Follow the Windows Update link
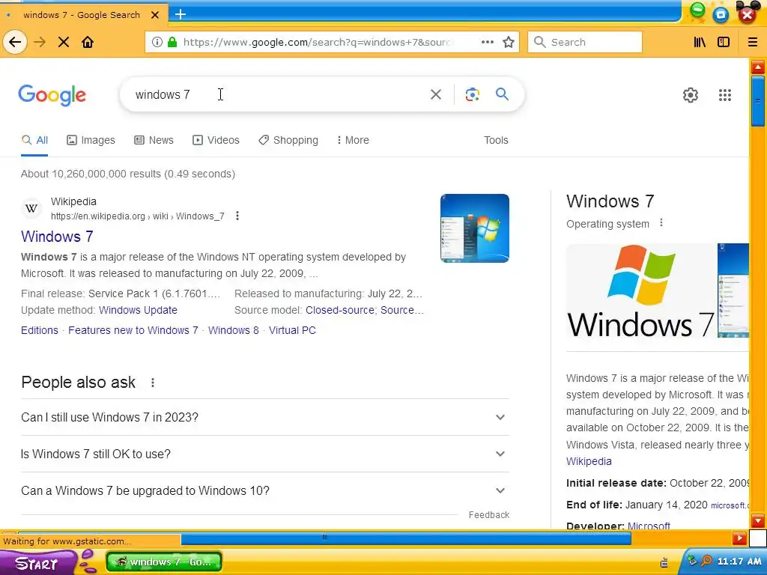 138,310
